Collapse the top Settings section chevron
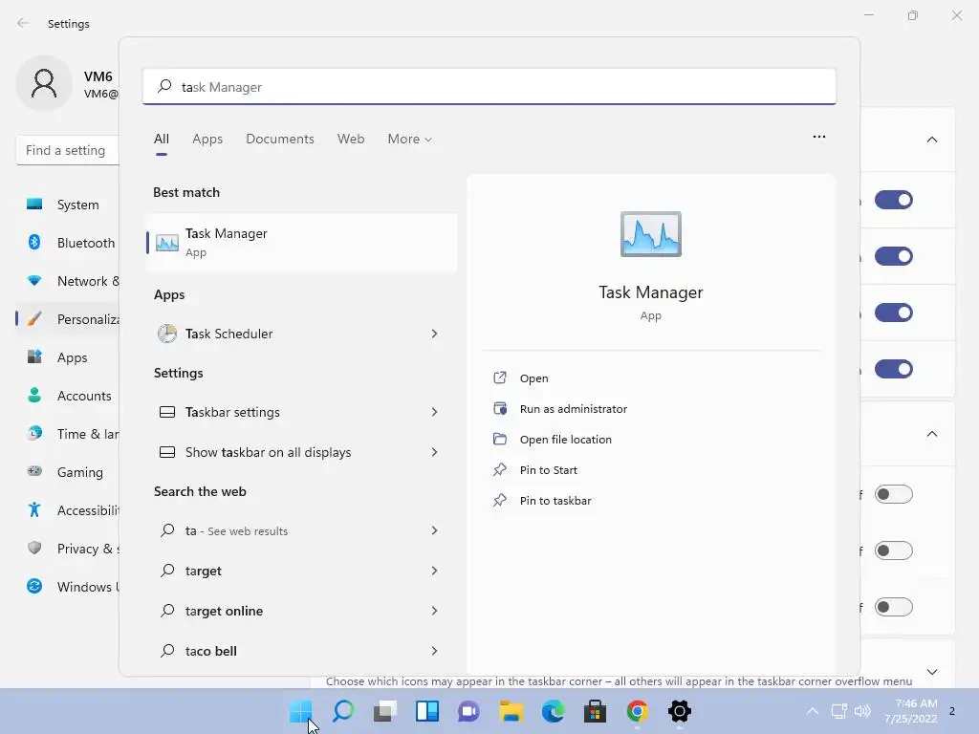979x734 pixels. coord(931,140)
